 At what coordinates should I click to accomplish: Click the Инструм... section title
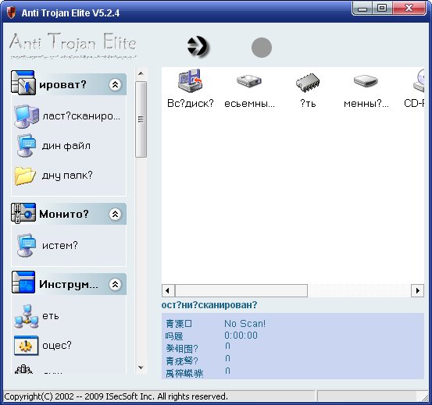(68, 284)
